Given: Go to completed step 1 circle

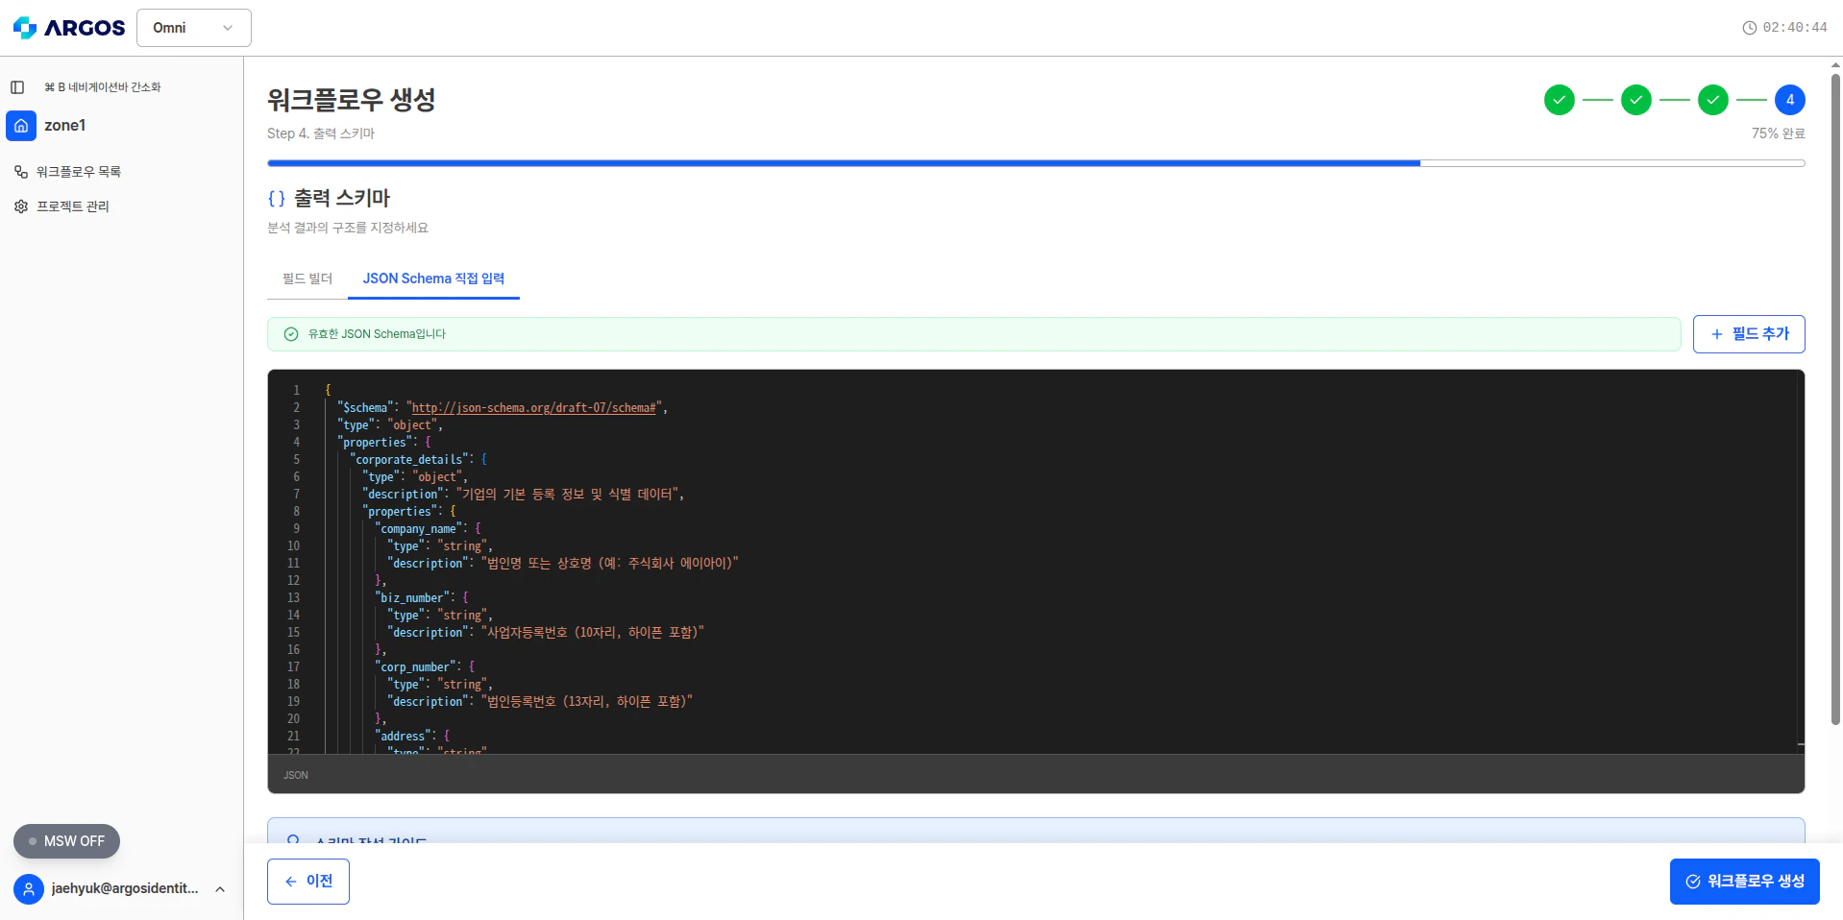Looking at the screenshot, I should click(1560, 100).
